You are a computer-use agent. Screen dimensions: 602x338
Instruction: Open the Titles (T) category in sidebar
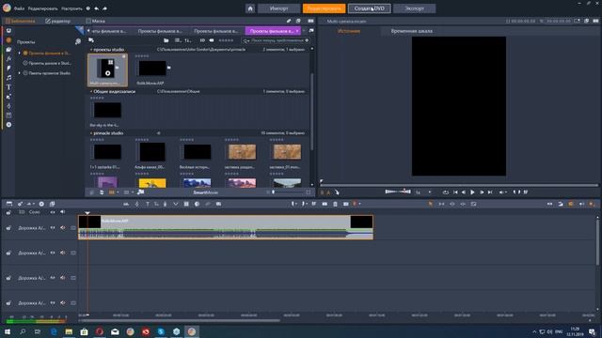pyautogui.click(x=8, y=87)
